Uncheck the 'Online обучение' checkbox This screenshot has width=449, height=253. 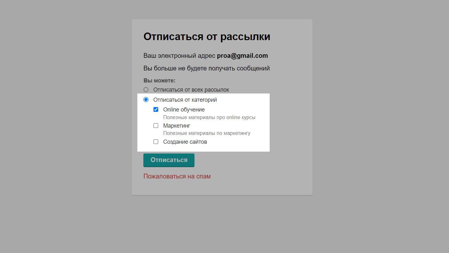[156, 110]
